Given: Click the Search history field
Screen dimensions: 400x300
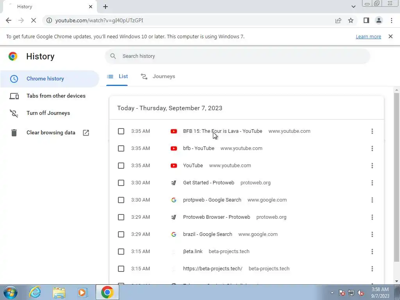Looking at the screenshot, I should [237, 56].
